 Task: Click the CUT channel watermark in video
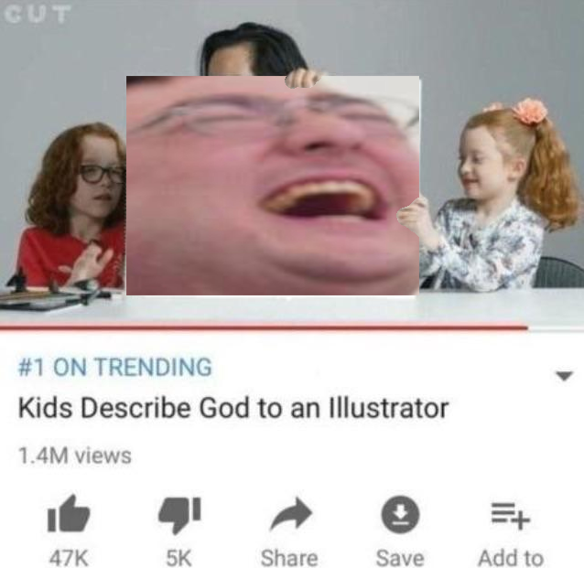pyautogui.click(x=38, y=15)
